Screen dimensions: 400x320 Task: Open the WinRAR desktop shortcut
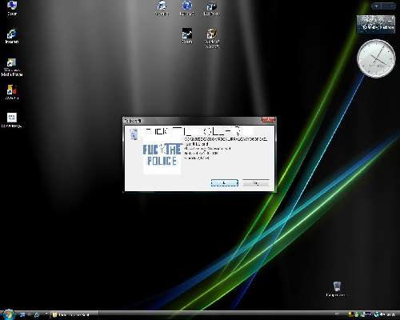click(12, 92)
